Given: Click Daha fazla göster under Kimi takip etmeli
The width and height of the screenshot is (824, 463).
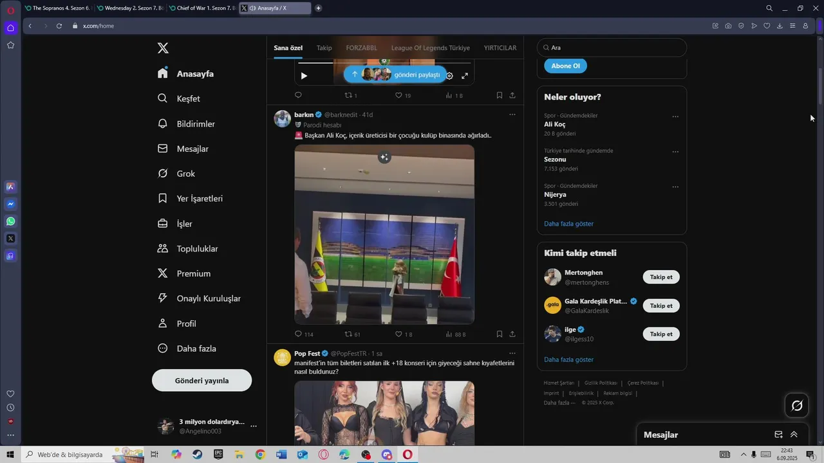Looking at the screenshot, I should point(568,359).
